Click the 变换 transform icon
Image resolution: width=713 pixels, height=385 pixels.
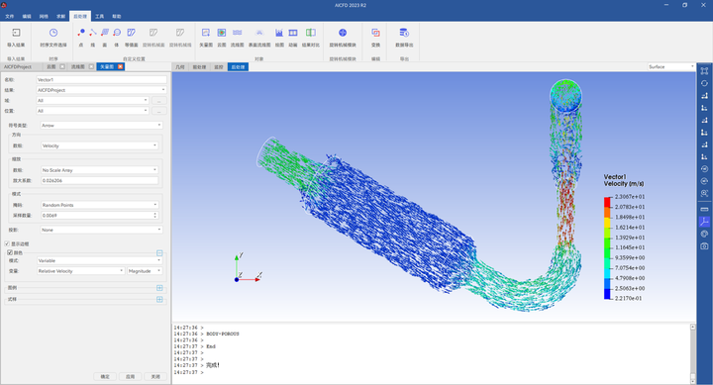[x=375, y=33]
